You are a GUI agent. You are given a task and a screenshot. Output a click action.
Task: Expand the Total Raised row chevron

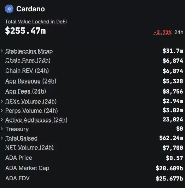pyautogui.click(x=2, y=138)
